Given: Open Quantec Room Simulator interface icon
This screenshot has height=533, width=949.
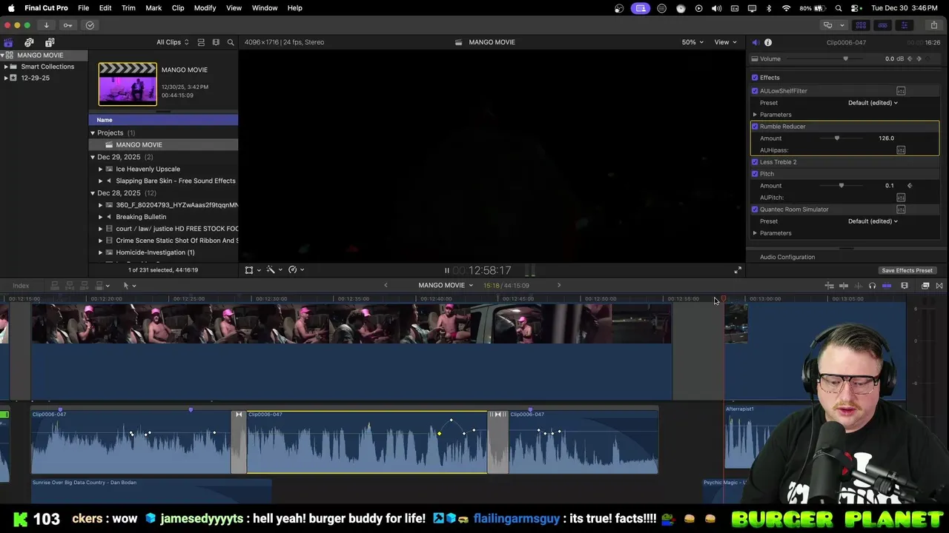Looking at the screenshot, I should click(x=901, y=209).
